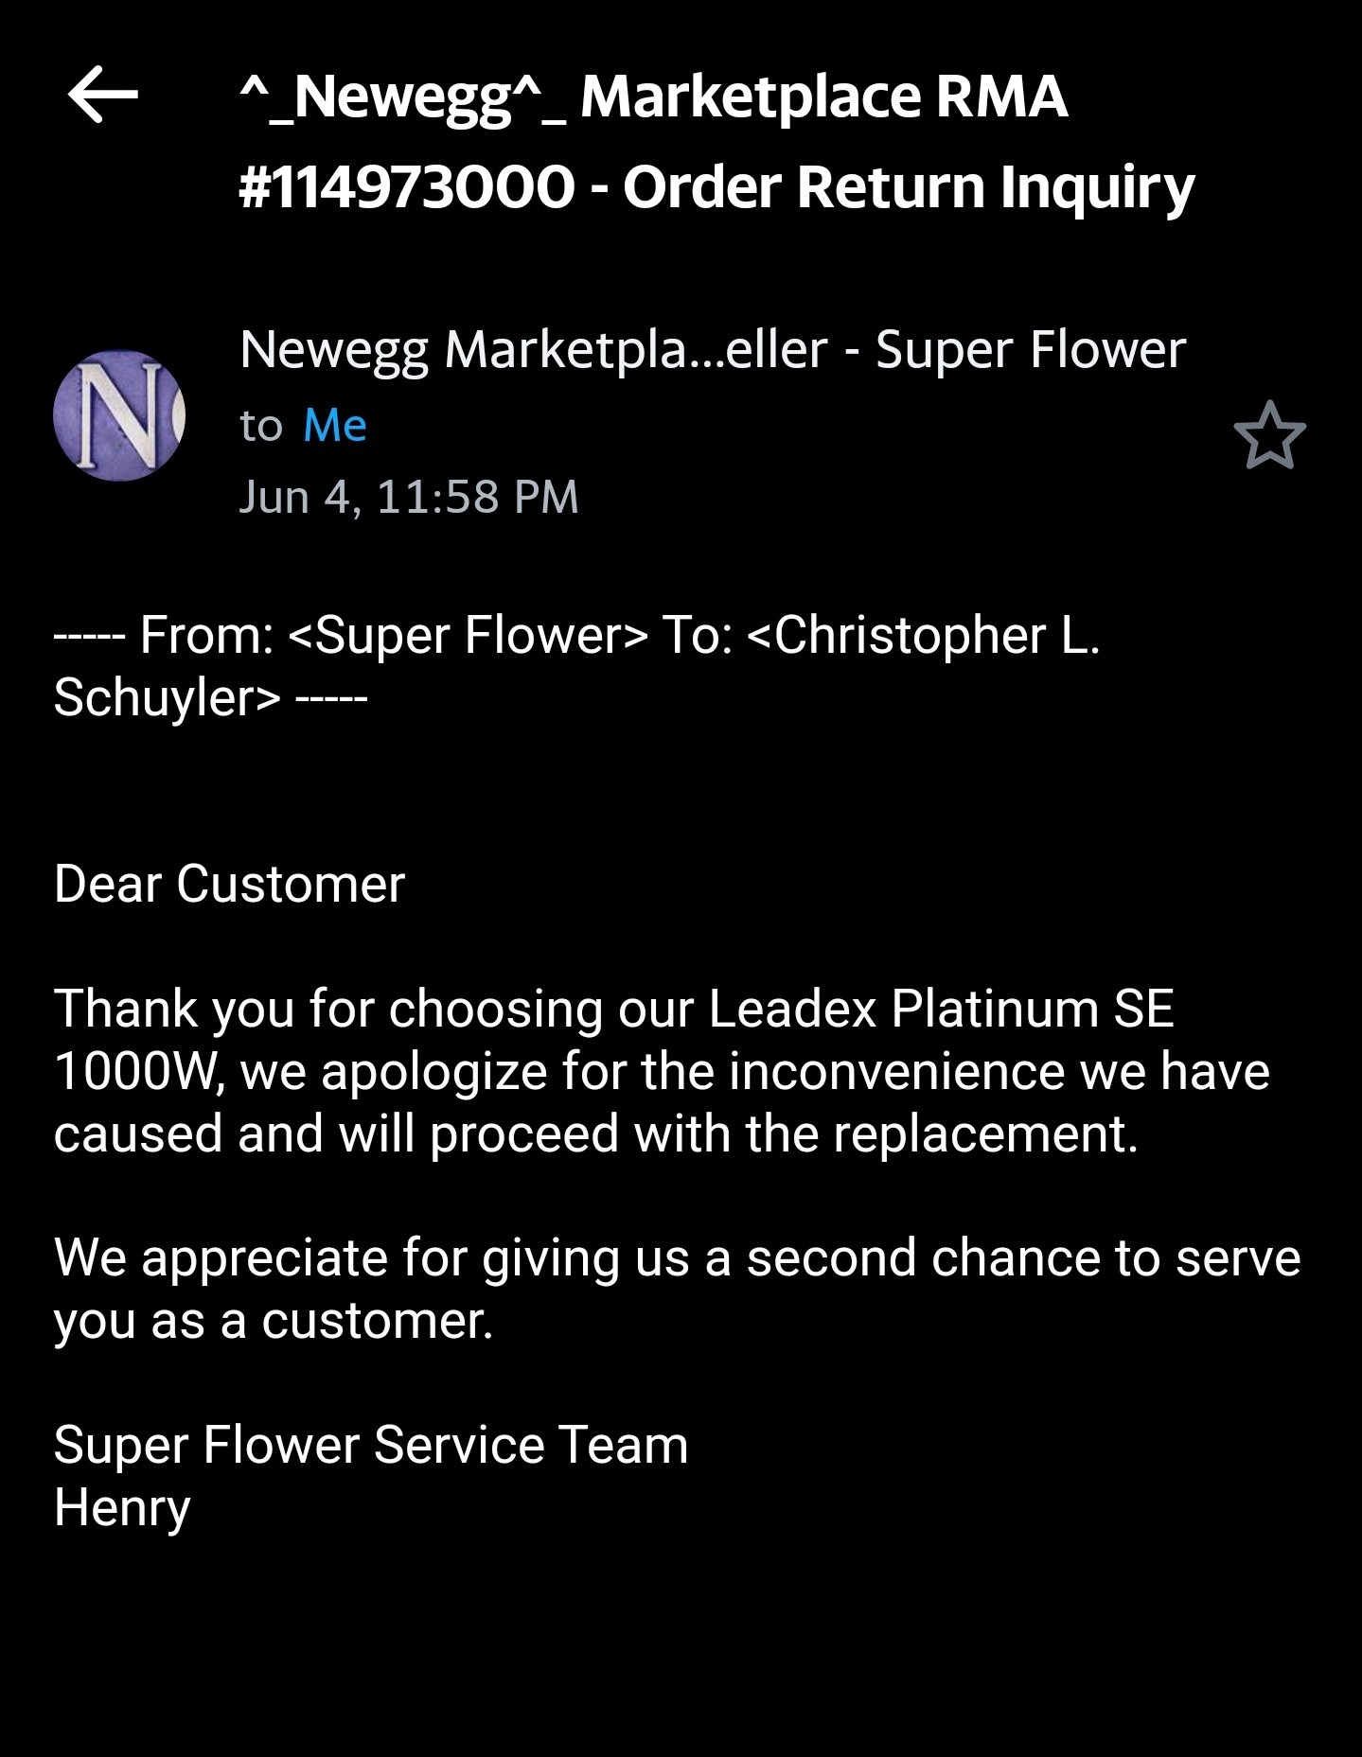Open sender details for Newegg Marketplace Seller

coord(712,350)
